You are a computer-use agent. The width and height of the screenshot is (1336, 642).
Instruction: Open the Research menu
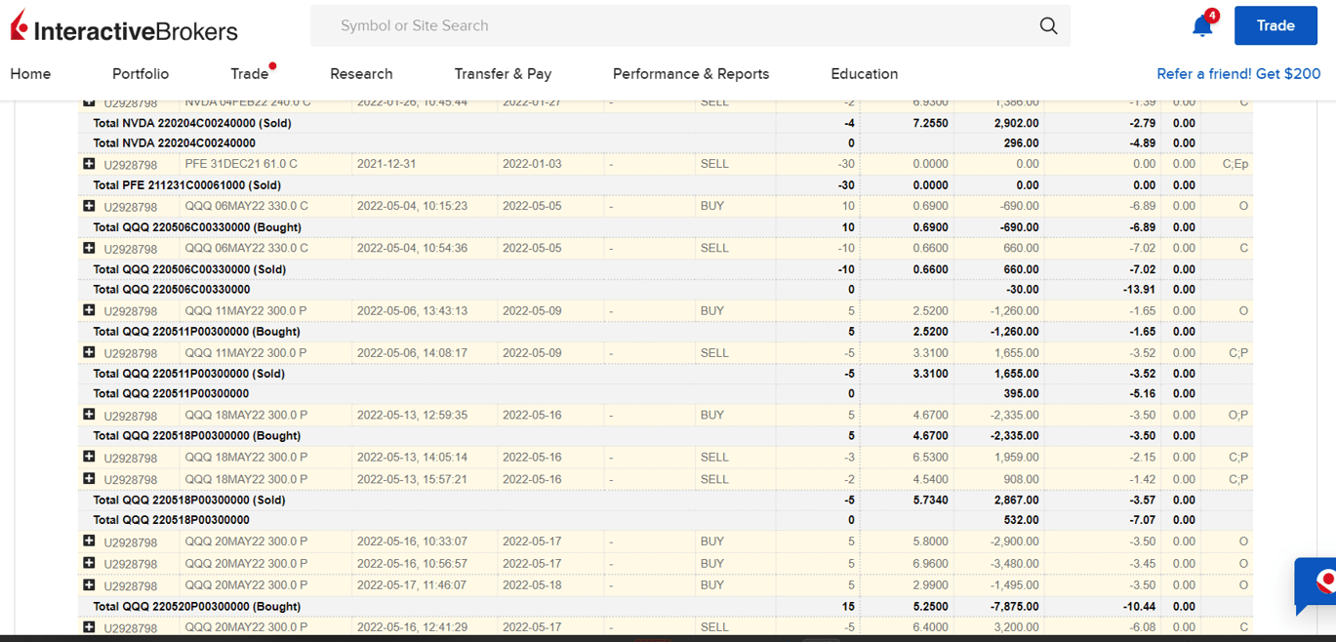pos(361,74)
